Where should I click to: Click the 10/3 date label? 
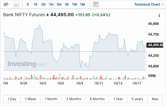(43, 83)
